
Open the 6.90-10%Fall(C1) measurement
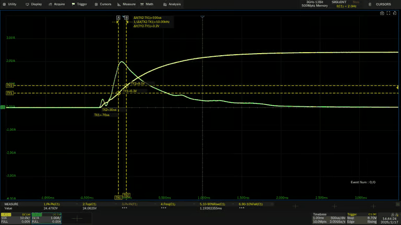click(251, 204)
